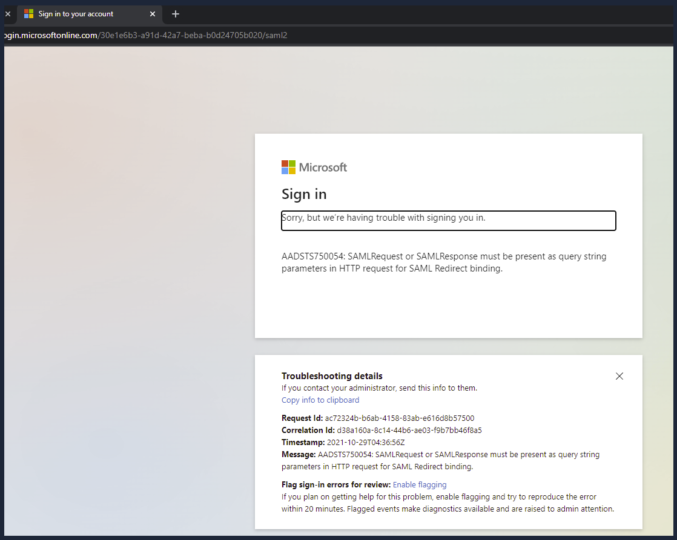Open a new browser tab with the plus icon
Screen dimensions: 677x540
(x=175, y=15)
